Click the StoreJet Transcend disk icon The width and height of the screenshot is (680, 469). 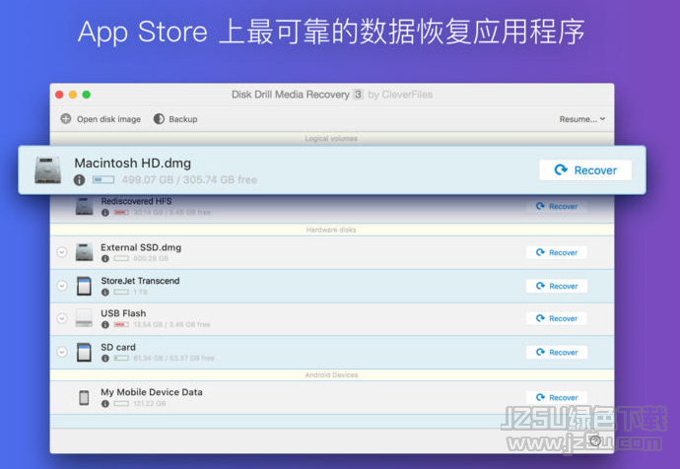pos(84,286)
